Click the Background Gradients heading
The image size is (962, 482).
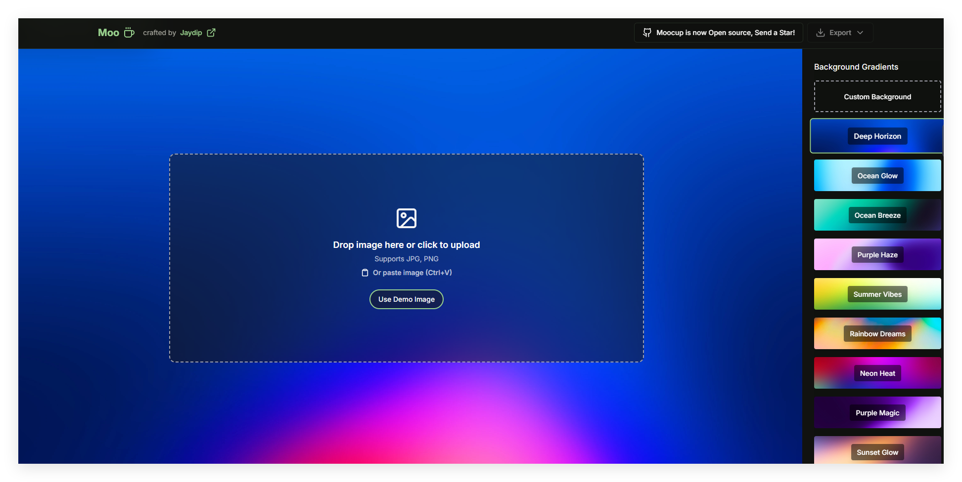point(856,67)
